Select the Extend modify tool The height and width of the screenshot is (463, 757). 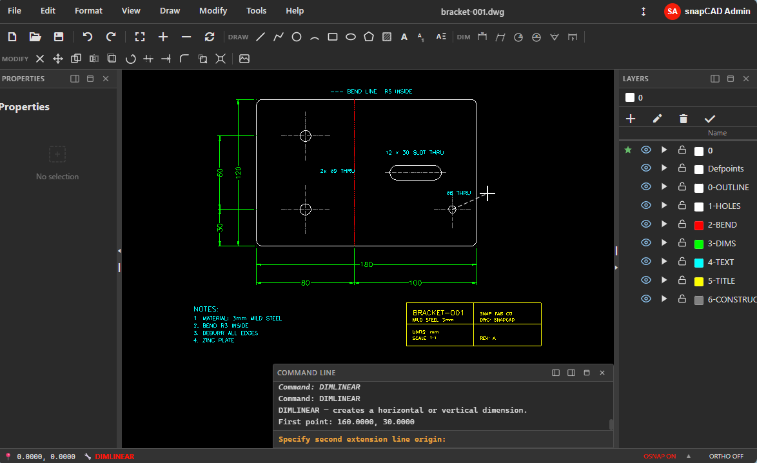[x=166, y=59]
